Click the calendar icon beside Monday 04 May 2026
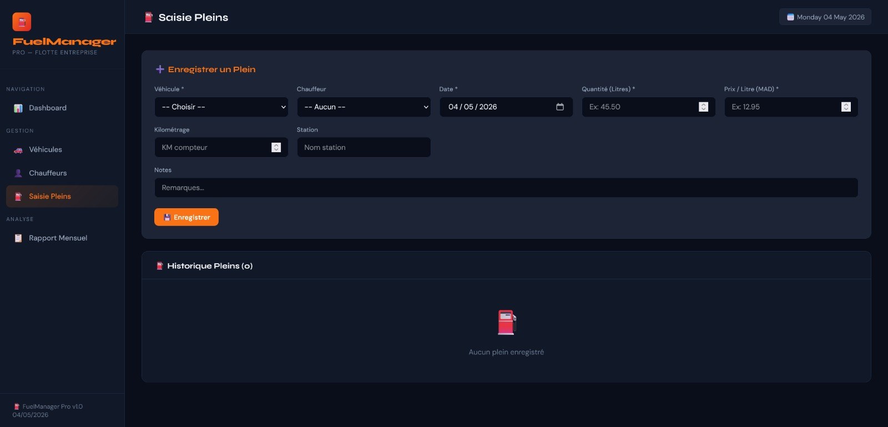 point(790,17)
